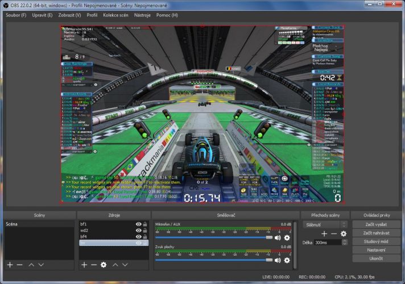Click the LIVE: 00:00:00 status
The image size is (405, 284).
[276, 277]
